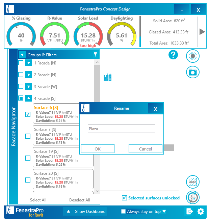Screen dimensions: 209x221
Task: Uncheck the Surface 6 [S] checkbox
Action: coord(28,114)
